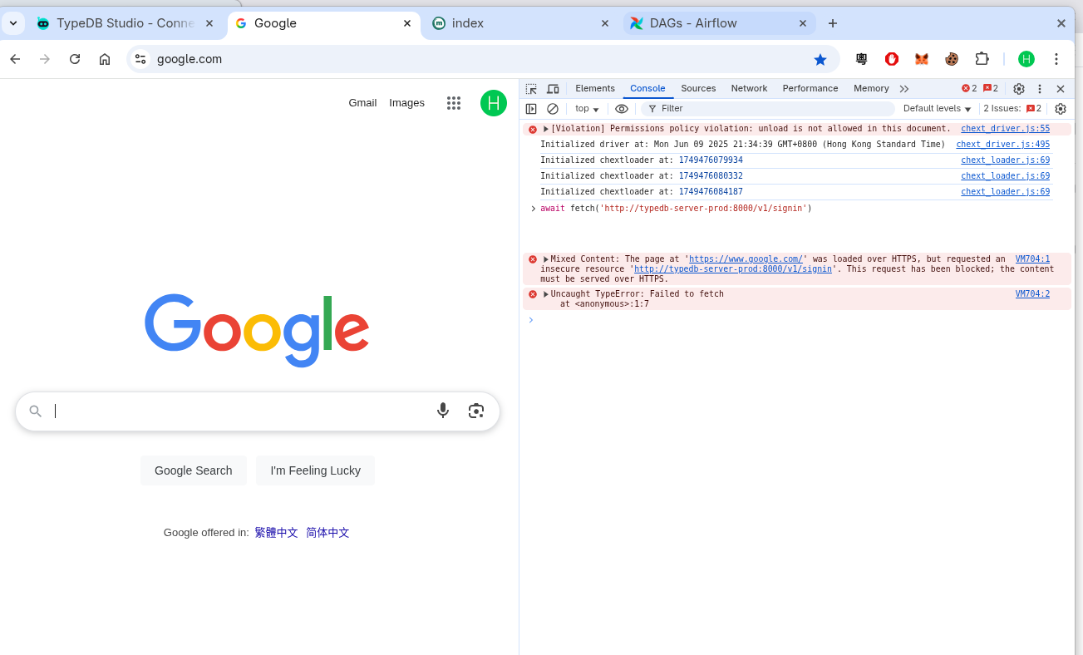The image size is (1083, 655).
Task: Open the Default levels dropdown
Action: pyautogui.click(x=937, y=109)
